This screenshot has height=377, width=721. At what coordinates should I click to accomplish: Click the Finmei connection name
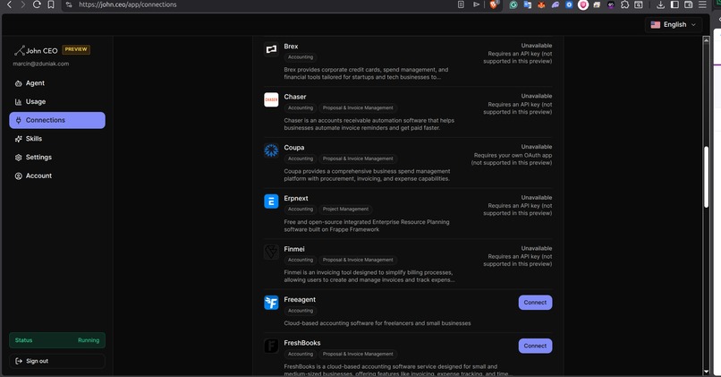tap(294, 249)
